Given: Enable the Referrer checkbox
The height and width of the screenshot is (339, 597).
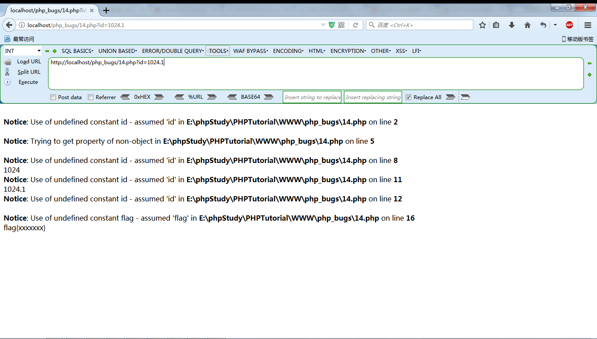Looking at the screenshot, I should [x=91, y=97].
